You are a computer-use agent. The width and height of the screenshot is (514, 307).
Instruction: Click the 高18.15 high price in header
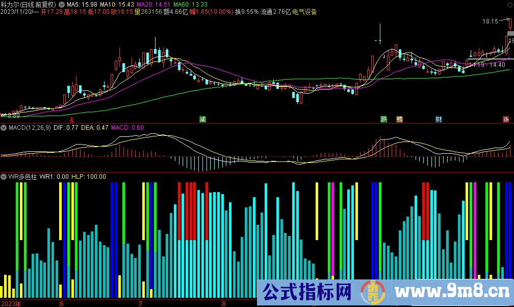[75, 12]
